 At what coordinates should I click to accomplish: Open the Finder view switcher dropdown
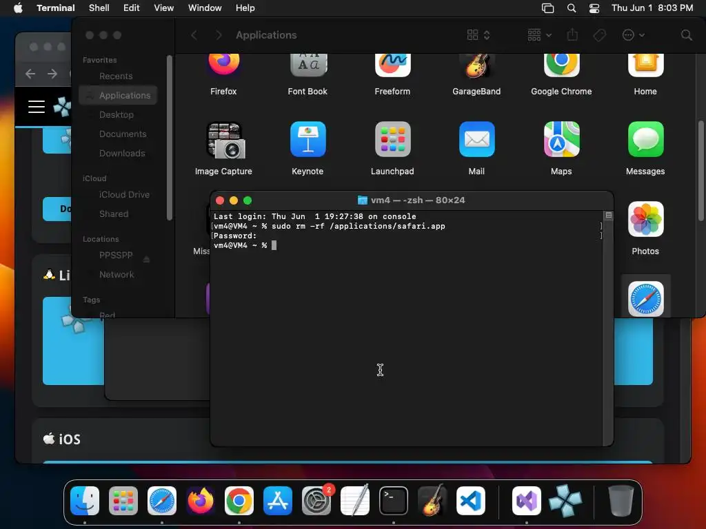coord(478,35)
